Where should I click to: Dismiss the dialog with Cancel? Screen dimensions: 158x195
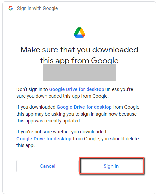48,166
